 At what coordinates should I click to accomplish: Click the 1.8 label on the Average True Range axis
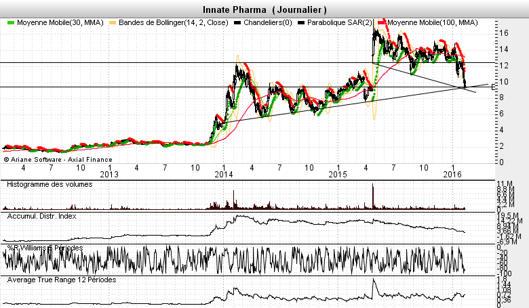502,279
